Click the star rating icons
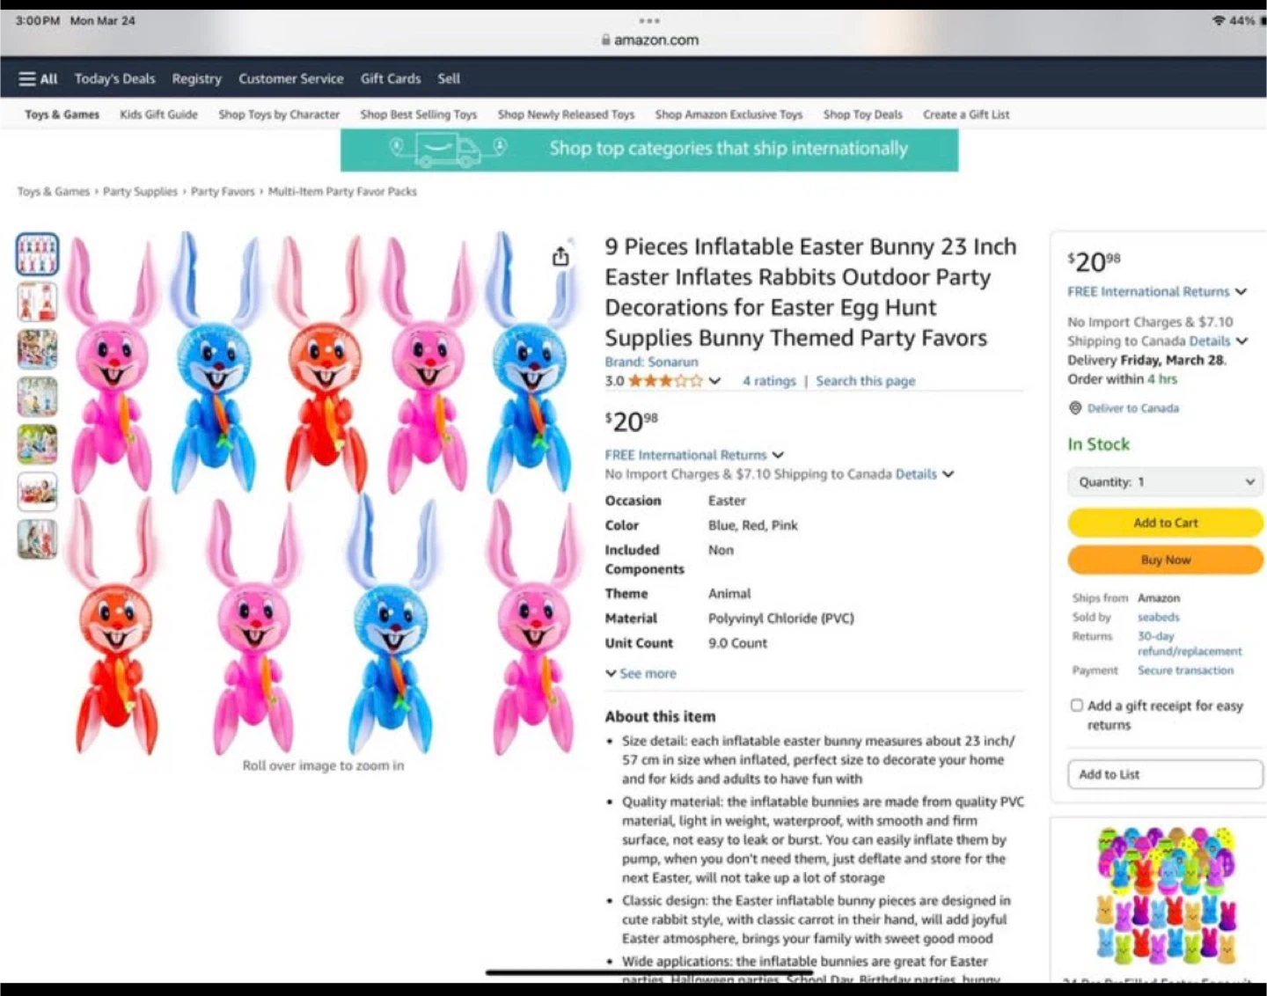1267x996 pixels. pos(665,381)
